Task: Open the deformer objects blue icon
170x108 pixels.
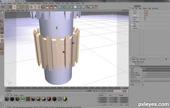Action: coord(79,7)
